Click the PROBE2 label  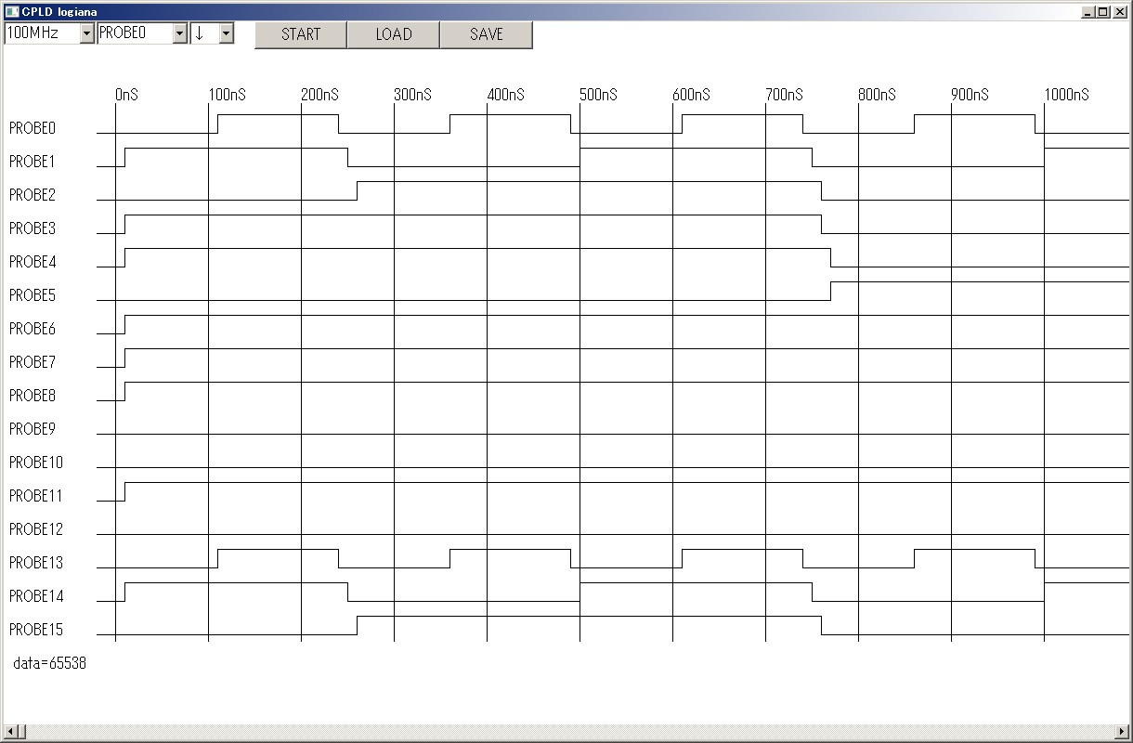pos(33,195)
